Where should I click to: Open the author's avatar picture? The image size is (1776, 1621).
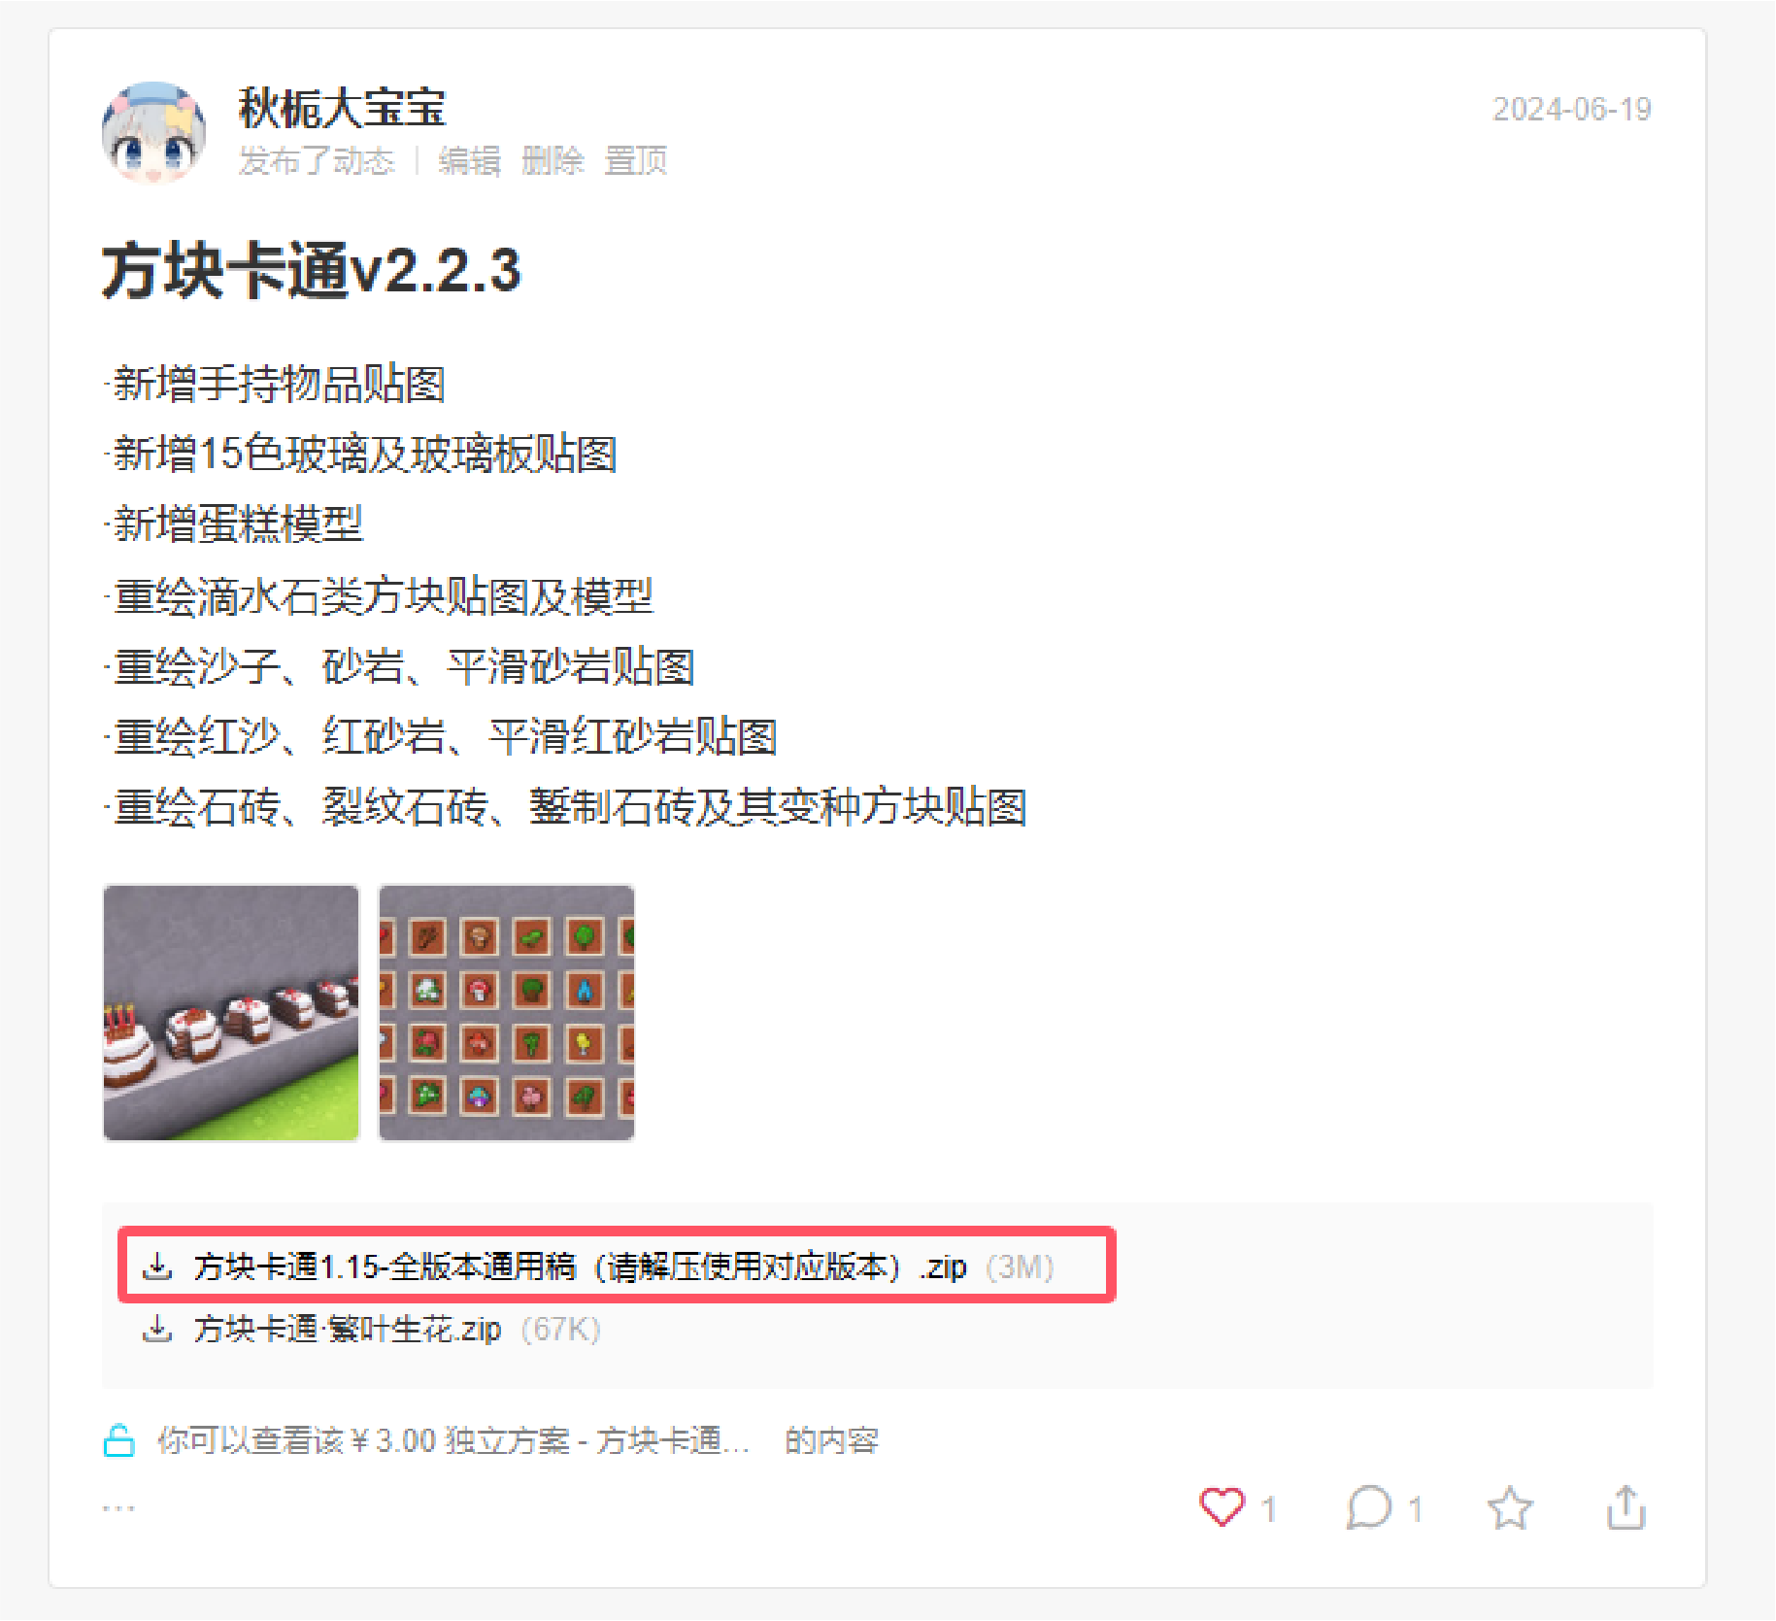pos(153,132)
